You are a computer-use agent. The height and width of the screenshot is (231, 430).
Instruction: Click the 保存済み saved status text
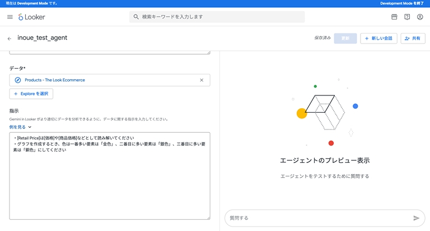coord(322,38)
